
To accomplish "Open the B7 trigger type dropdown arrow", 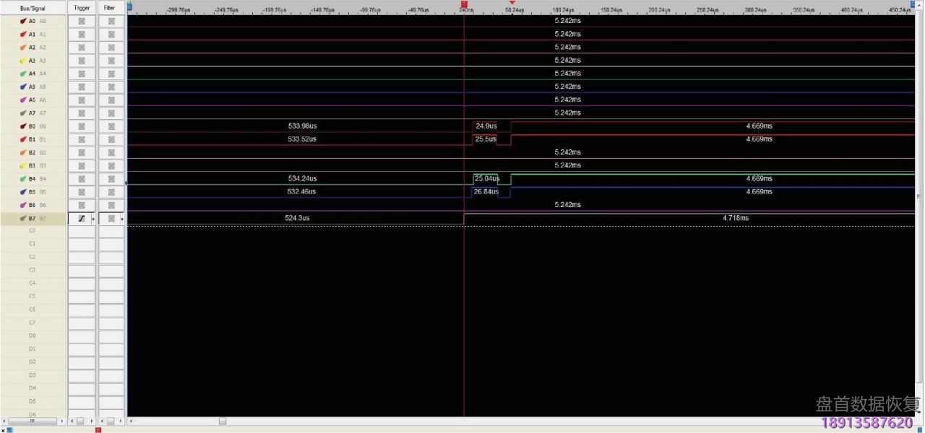I will click(x=92, y=218).
